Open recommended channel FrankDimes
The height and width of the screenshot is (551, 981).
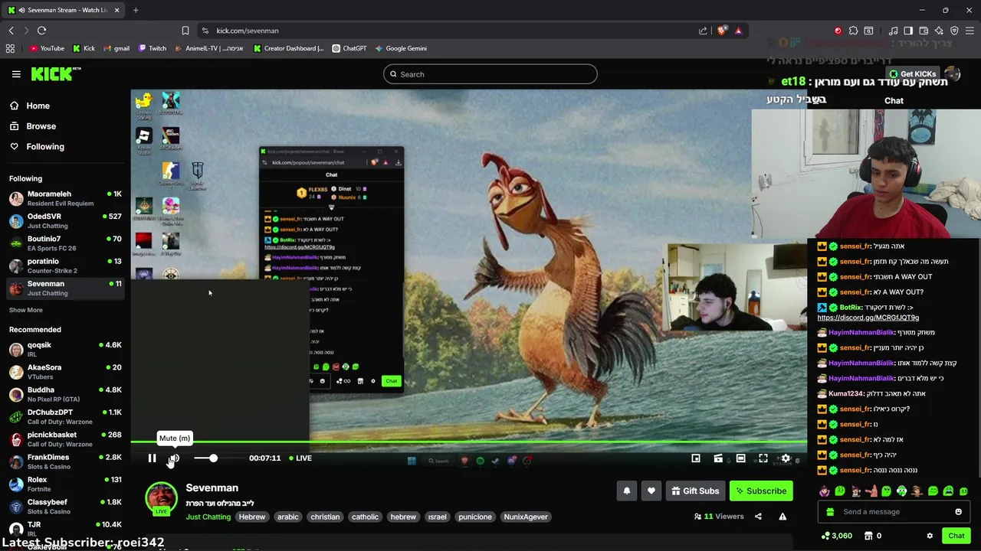(x=65, y=461)
